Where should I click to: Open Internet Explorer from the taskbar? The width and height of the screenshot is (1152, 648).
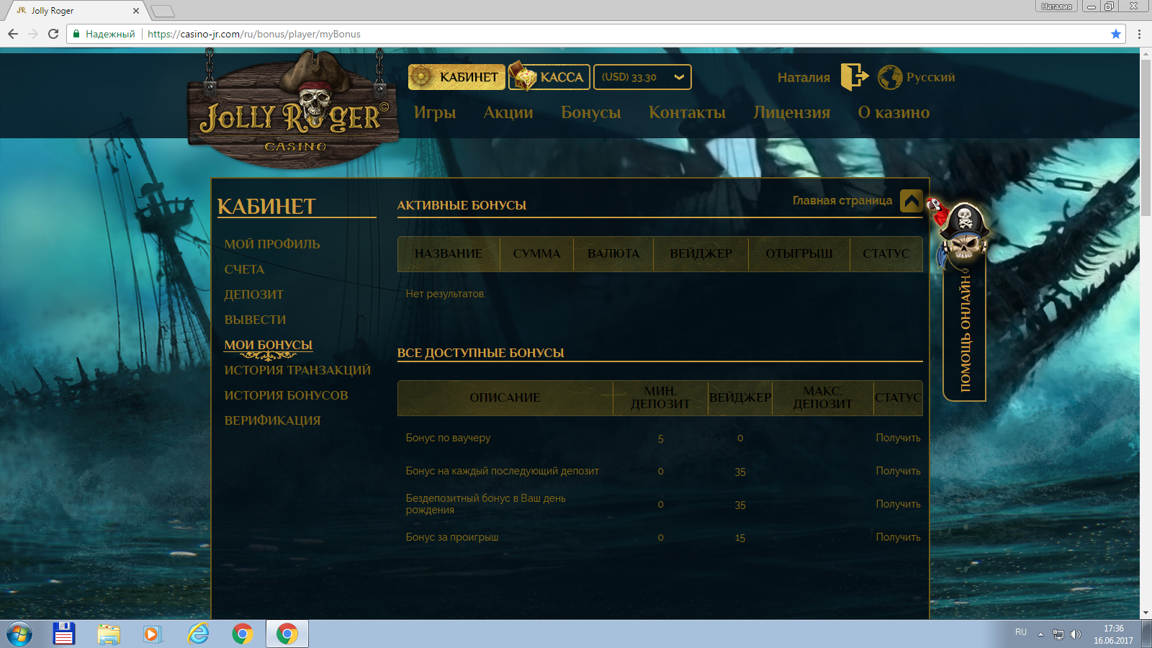198,634
